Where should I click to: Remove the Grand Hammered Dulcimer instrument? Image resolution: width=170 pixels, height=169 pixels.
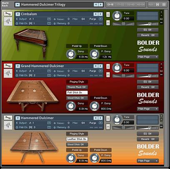161,64
